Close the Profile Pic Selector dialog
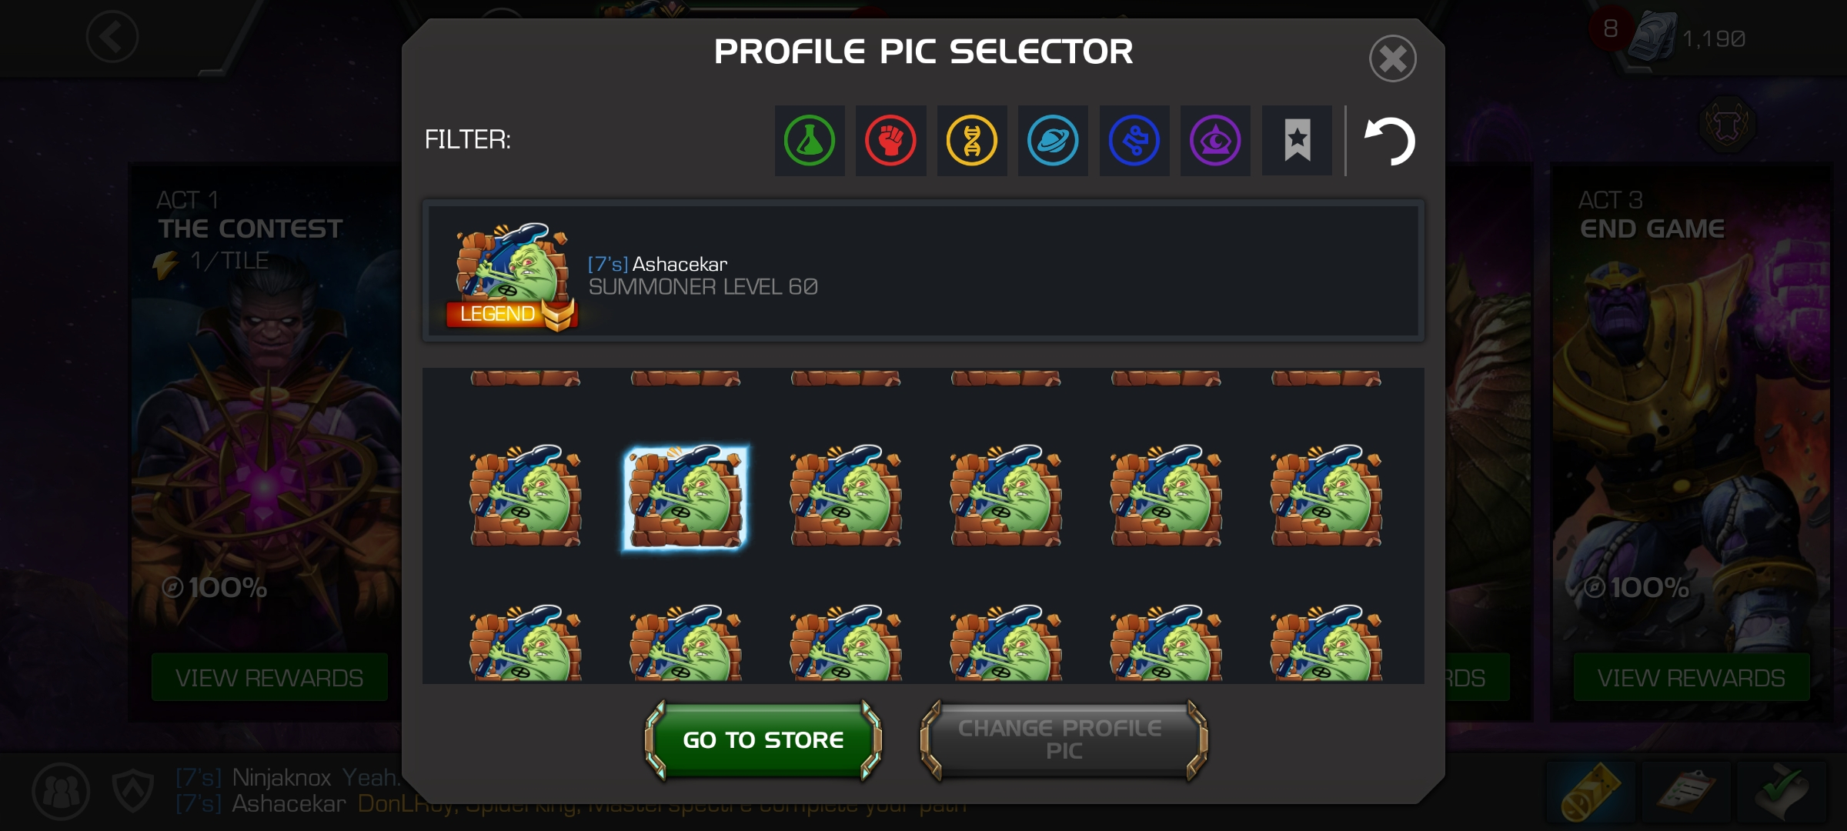Image resolution: width=1847 pixels, height=831 pixels. pyautogui.click(x=1392, y=58)
